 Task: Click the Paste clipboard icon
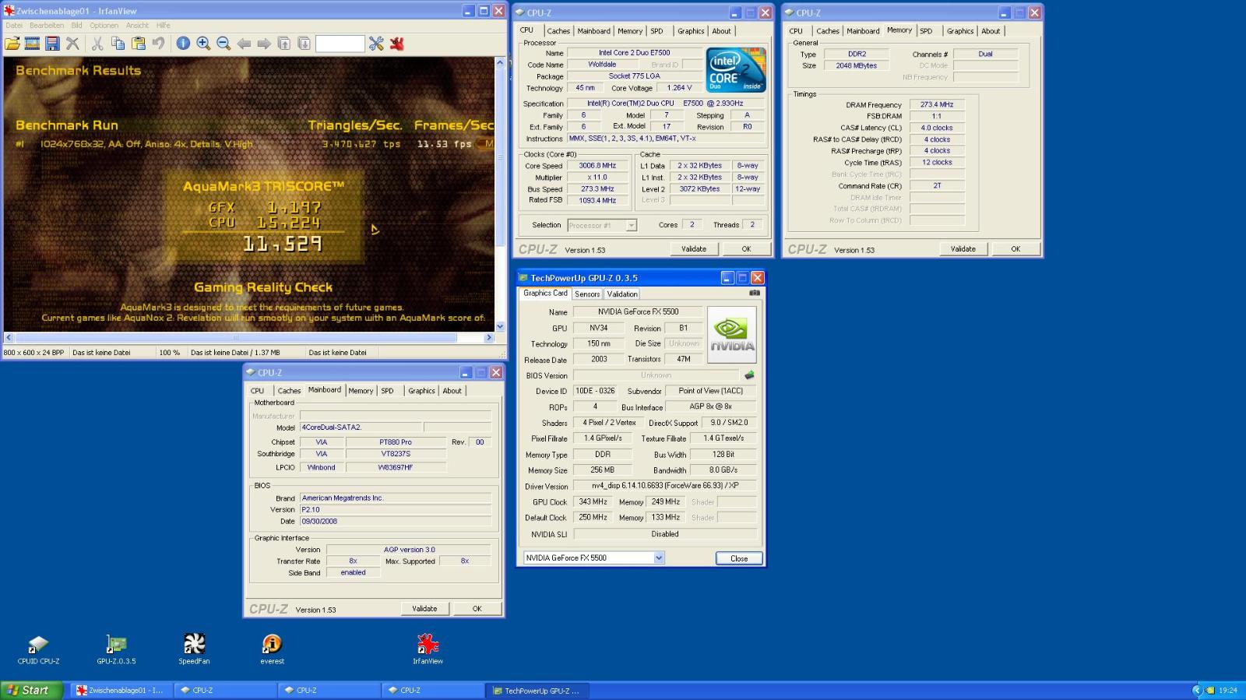(138, 44)
